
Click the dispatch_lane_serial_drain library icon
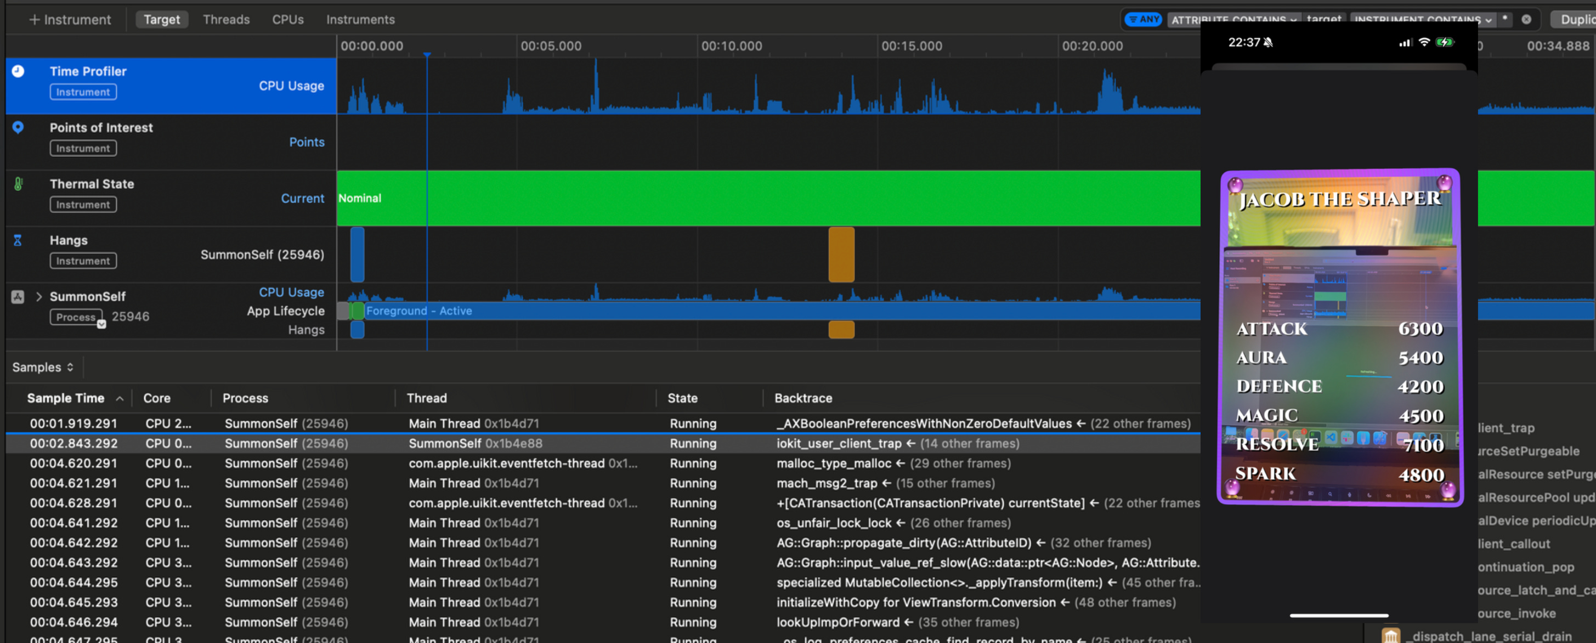pos(1390,635)
